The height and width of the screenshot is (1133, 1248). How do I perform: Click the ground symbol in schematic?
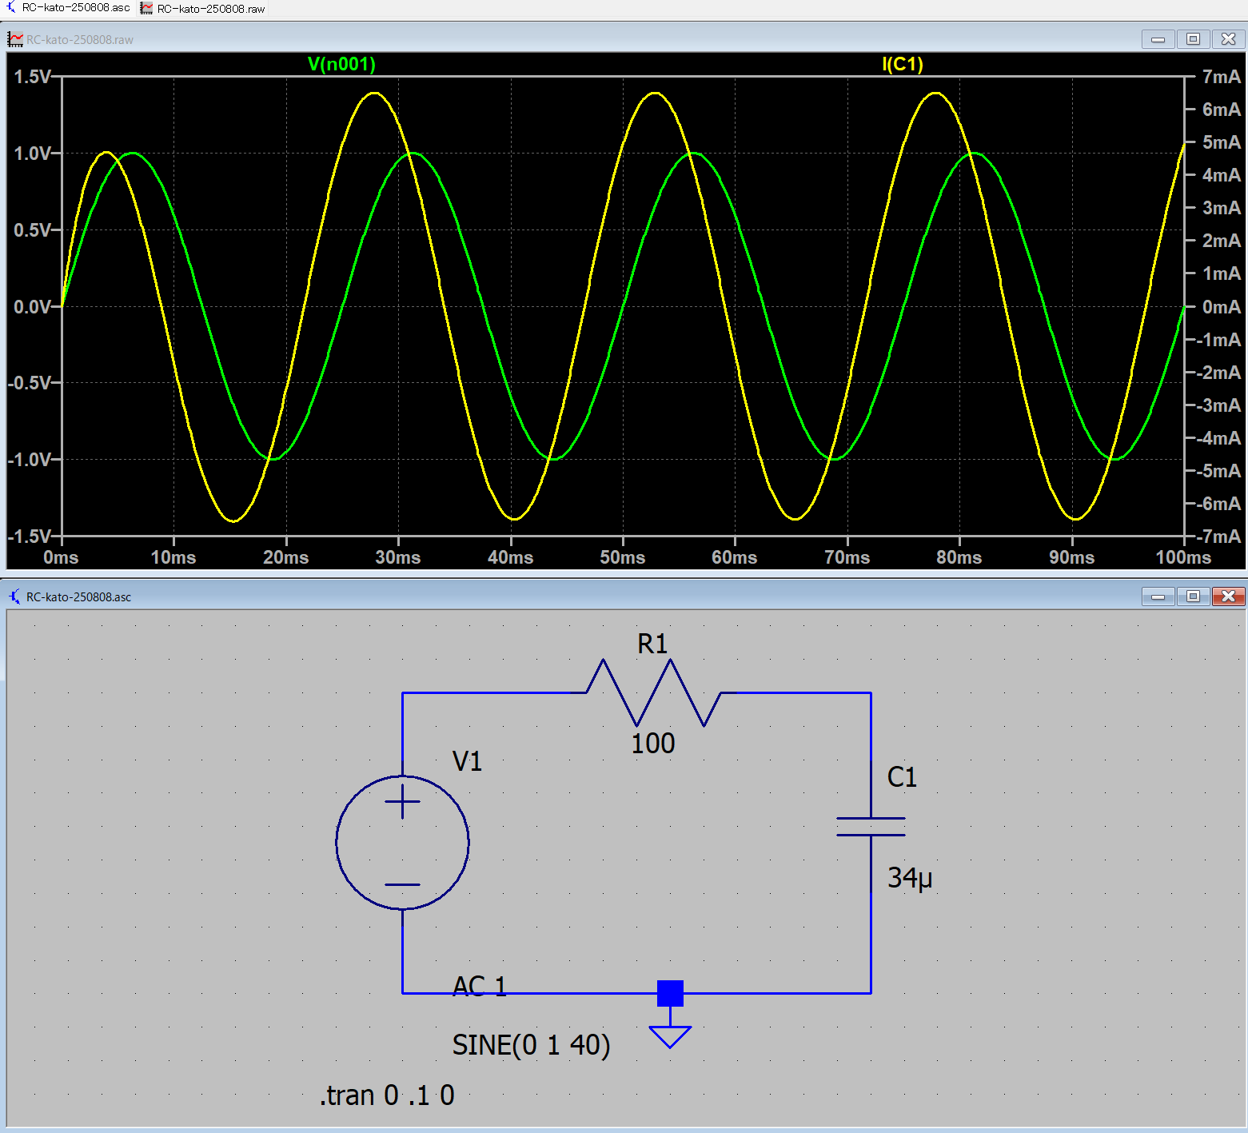click(x=670, y=1035)
